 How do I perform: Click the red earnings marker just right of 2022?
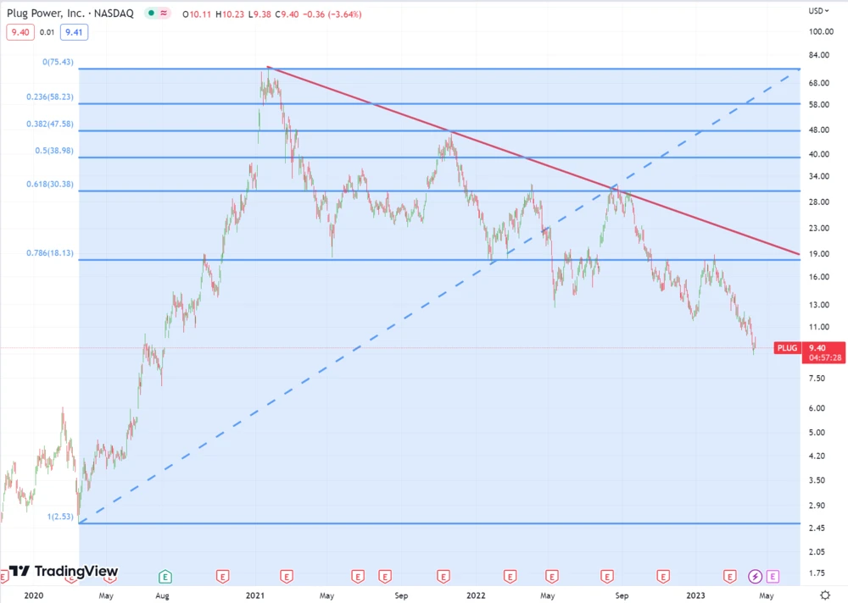(x=510, y=577)
